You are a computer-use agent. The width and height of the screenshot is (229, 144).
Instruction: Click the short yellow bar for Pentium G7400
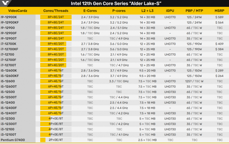coord(43,140)
